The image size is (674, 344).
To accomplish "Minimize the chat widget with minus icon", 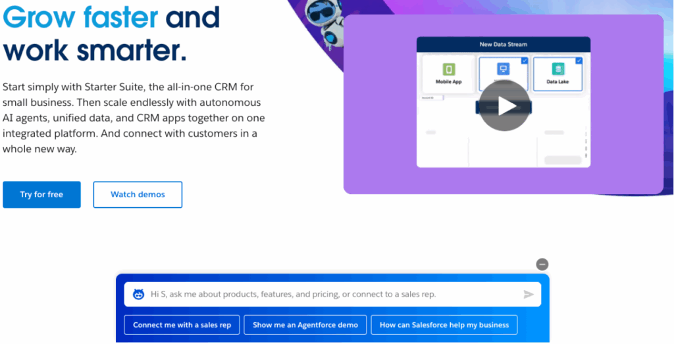I will pos(542,264).
